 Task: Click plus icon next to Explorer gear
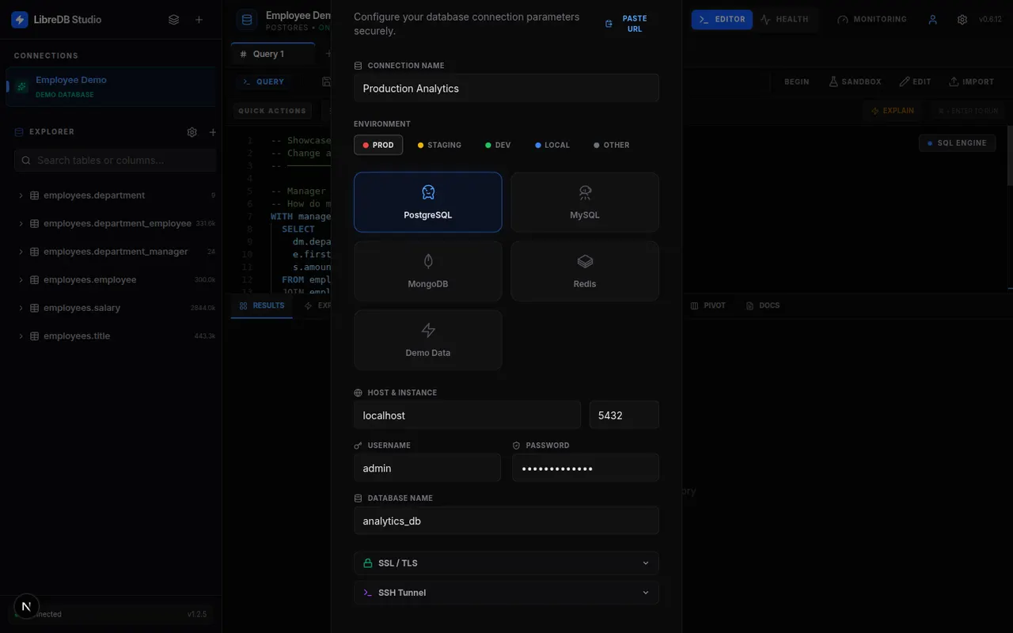coord(212,132)
